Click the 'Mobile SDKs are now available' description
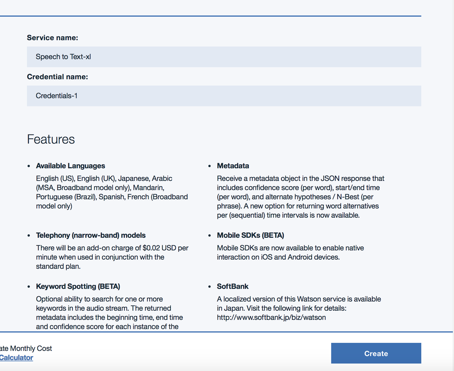The height and width of the screenshot is (371, 454). tap(290, 252)
